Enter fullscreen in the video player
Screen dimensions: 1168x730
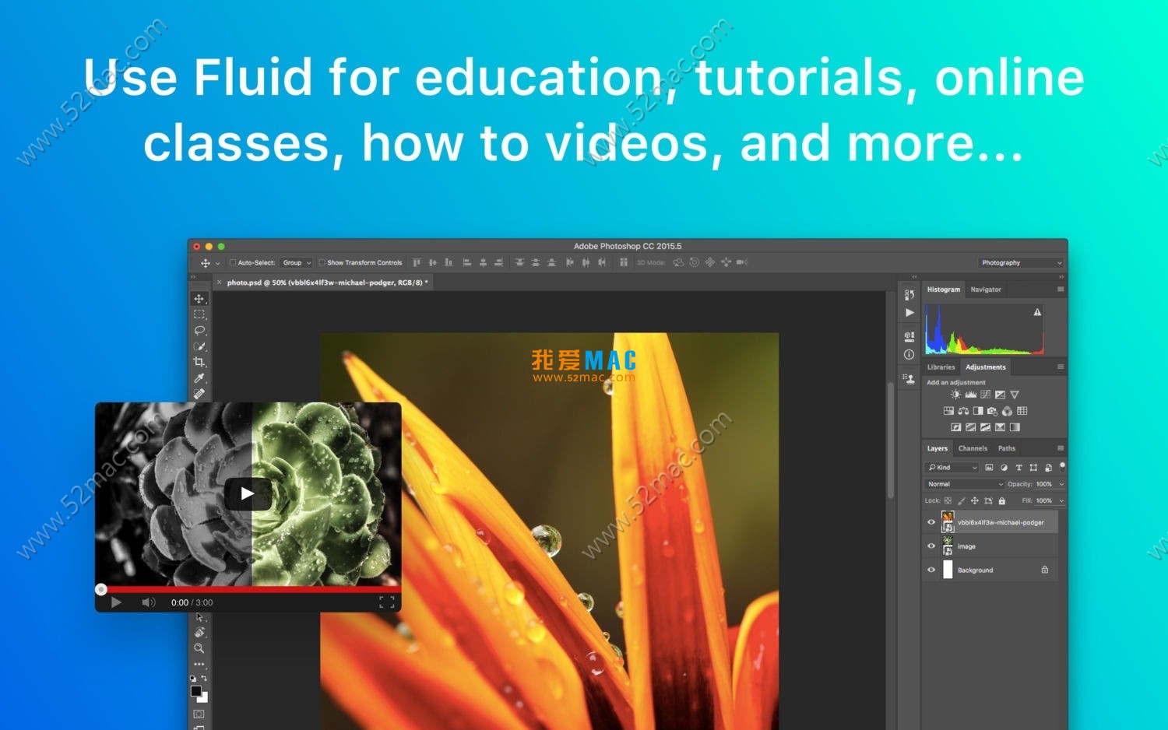(386, 602)
